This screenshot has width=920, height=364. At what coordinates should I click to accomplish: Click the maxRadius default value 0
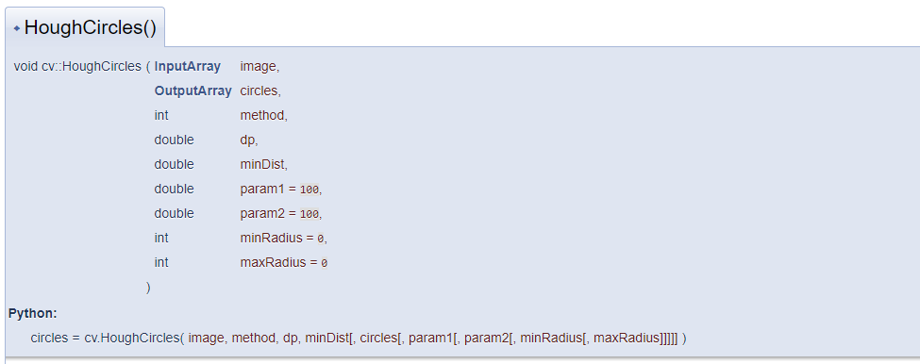(x=324, y=264)
